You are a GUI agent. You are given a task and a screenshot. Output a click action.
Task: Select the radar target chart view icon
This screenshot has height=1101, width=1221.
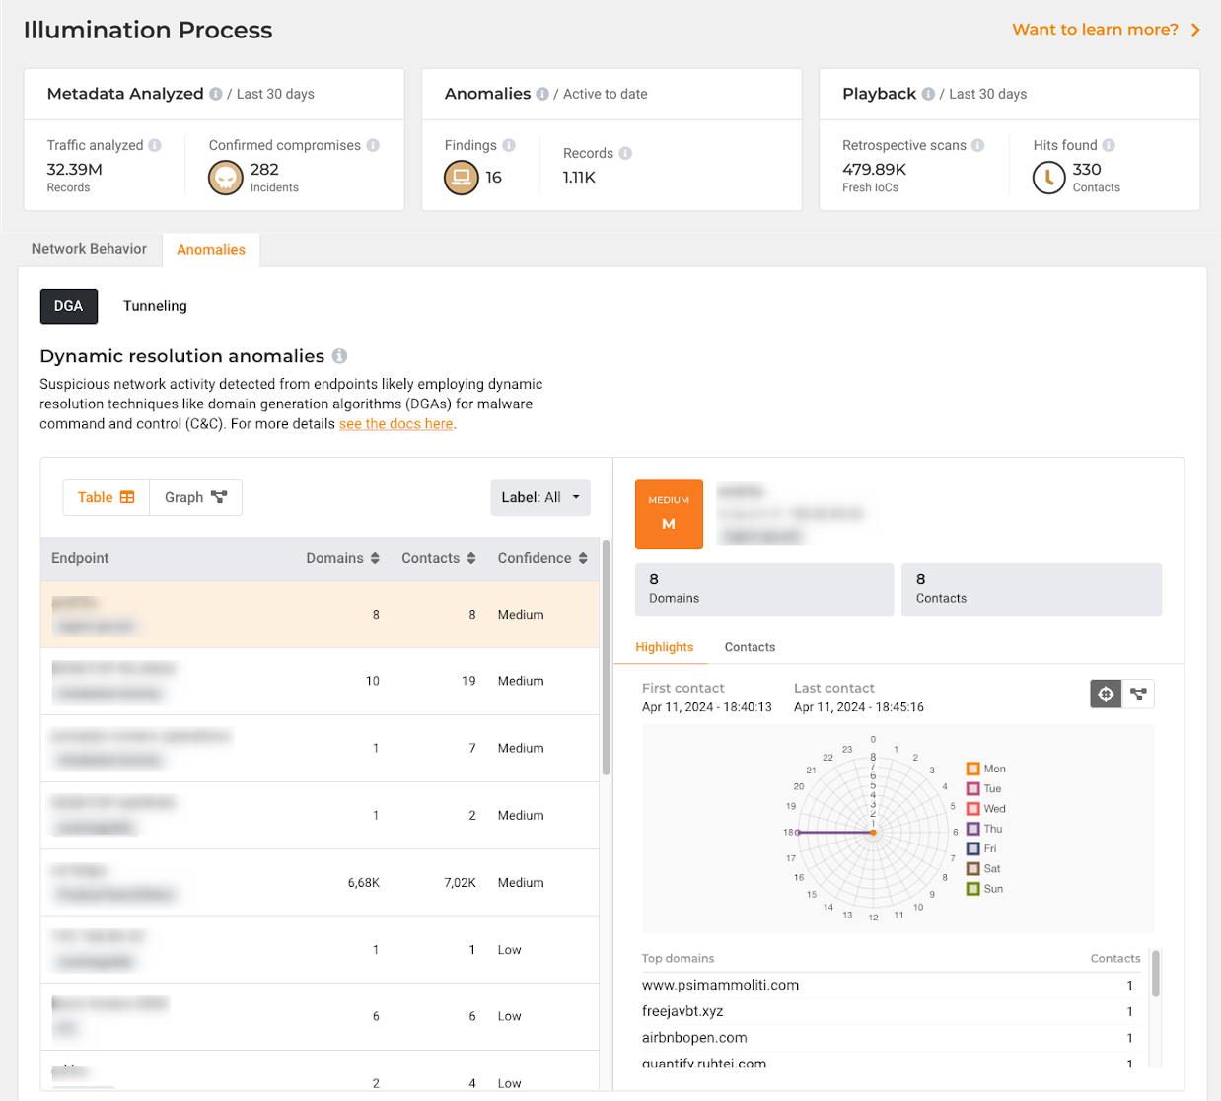pyautogui.click(x=1106, y=695)
